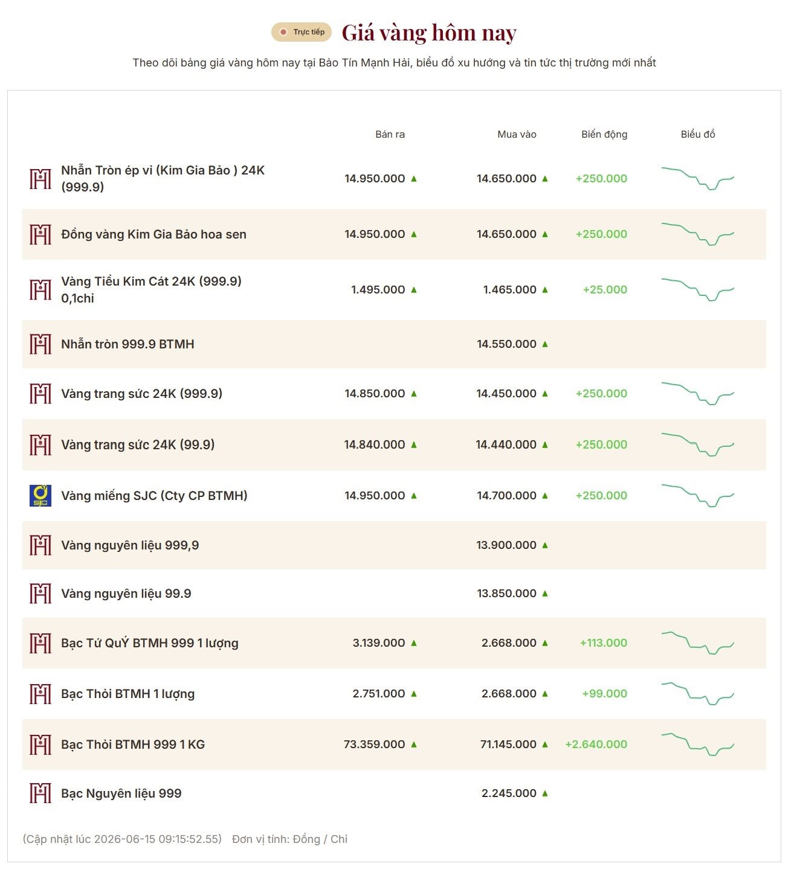Click the Biến động column header
The width and height of the screenshot is (800, 884).
[x=604, y=134]
